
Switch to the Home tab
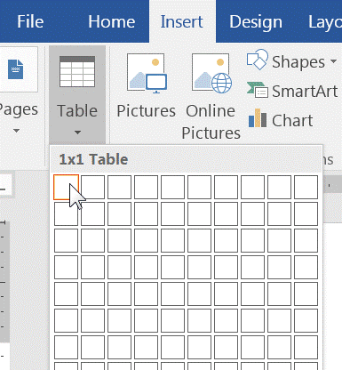click(112, 21)
